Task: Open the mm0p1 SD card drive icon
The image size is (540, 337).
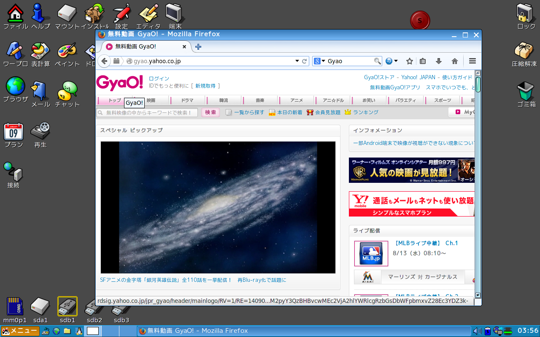Action: 15,310
